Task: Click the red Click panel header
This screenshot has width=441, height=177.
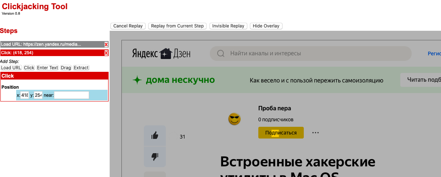Action: 54,76
